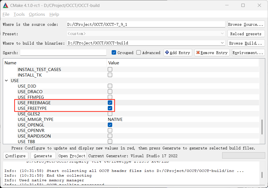Click the output log scrollbar

pos(262,175)
